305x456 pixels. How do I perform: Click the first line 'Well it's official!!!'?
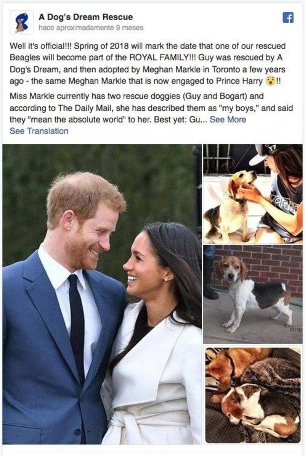click(42, 46)
